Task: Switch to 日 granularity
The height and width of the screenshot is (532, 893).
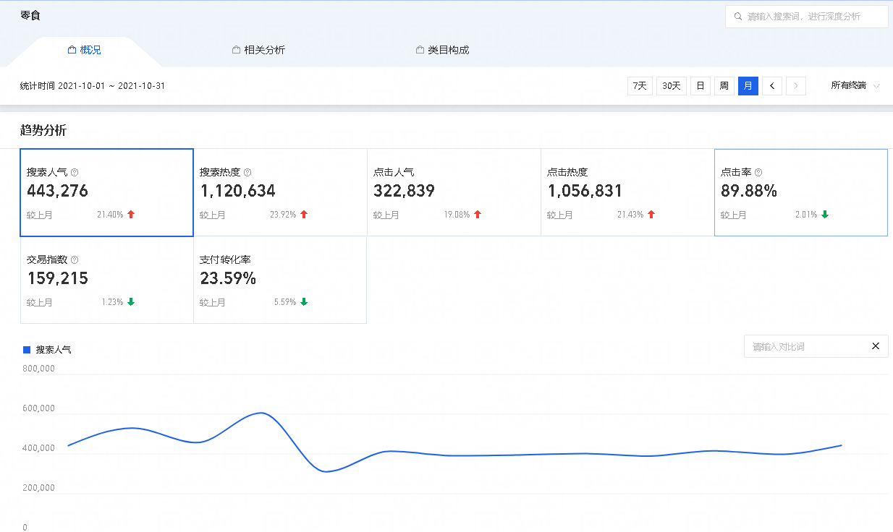Action: coord(700,86)
